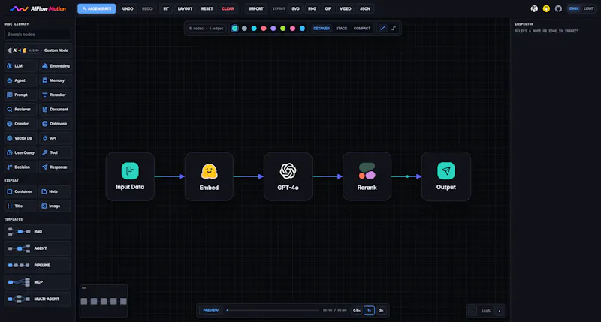Click the AI Generate button
This screenshot has width=601, height=322.
click(97, 8)
